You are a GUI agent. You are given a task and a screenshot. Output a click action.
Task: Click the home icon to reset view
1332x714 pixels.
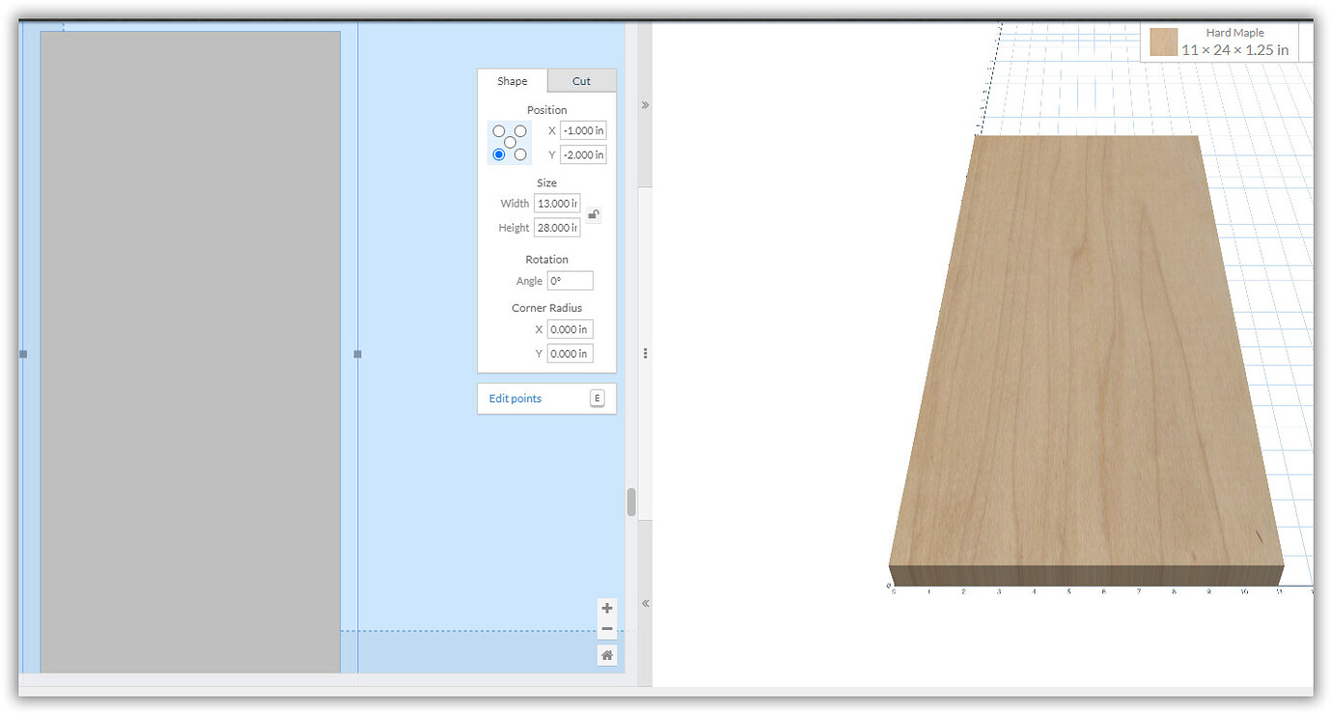pyautogui.click(x=607, y=654)
